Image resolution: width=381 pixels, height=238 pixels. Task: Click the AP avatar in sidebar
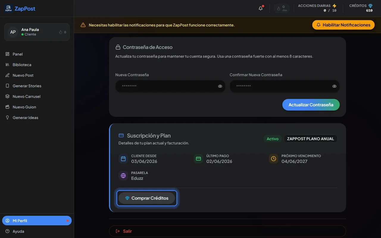click(13, 32)
